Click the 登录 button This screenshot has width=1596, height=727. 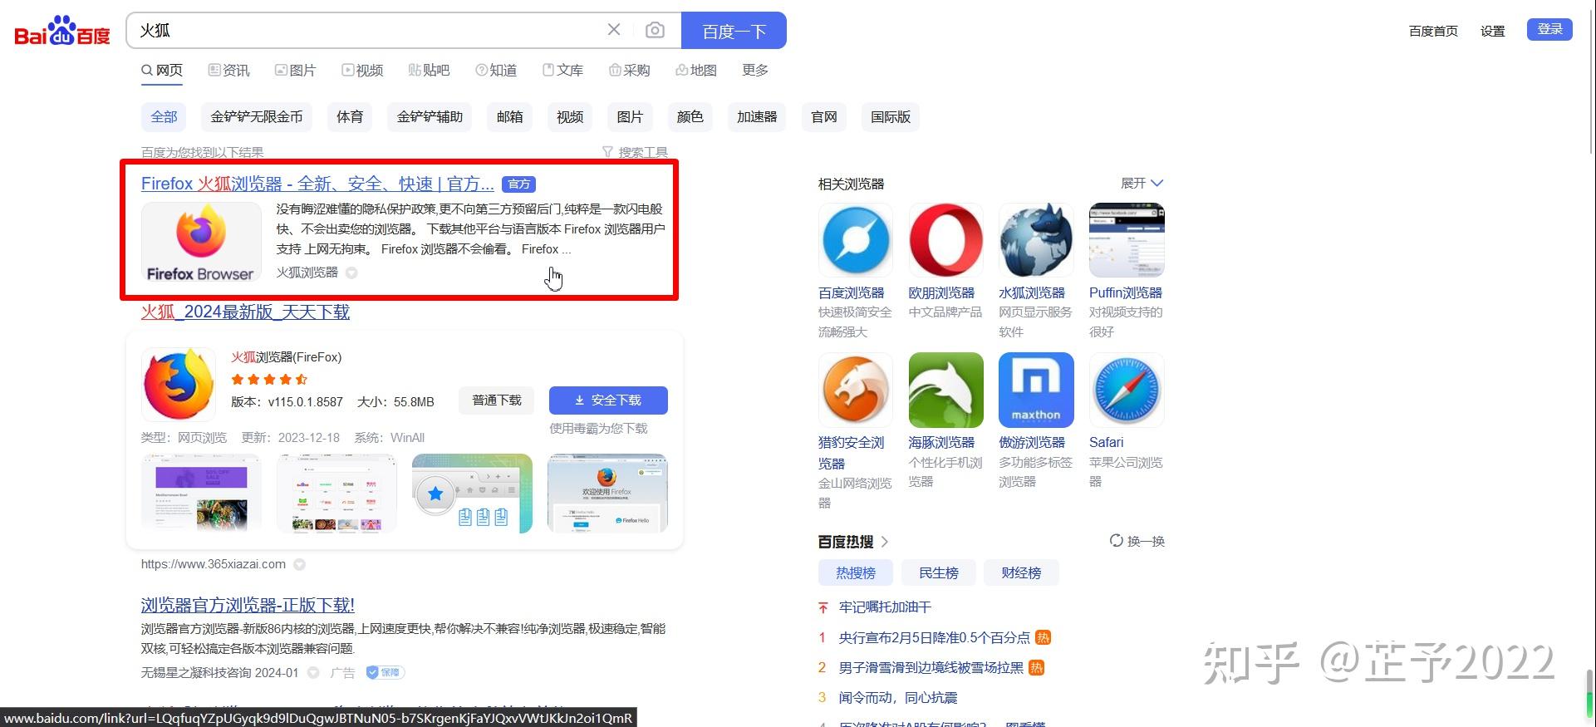(x=1549, y=29)
